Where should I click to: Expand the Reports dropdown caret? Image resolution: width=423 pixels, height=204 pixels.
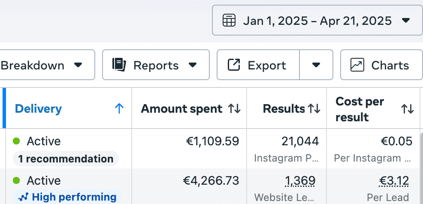tap(193, 65)
